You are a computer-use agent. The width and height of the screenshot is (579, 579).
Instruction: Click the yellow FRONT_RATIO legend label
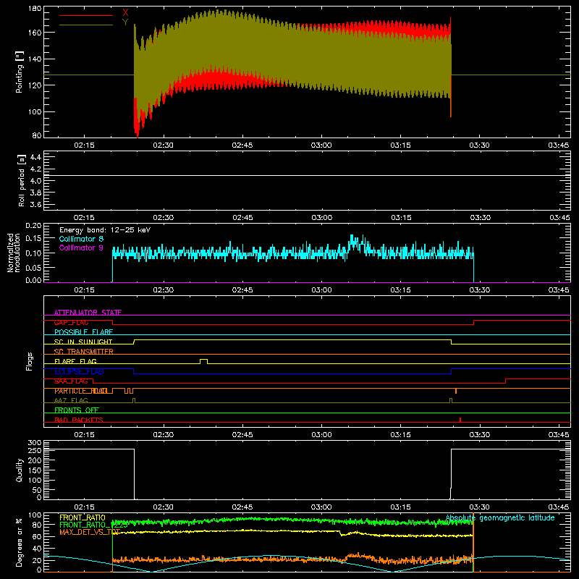tap(83, 517)
